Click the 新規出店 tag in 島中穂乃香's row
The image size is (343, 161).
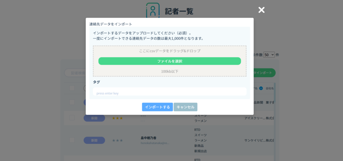click(x=200, y=151)
